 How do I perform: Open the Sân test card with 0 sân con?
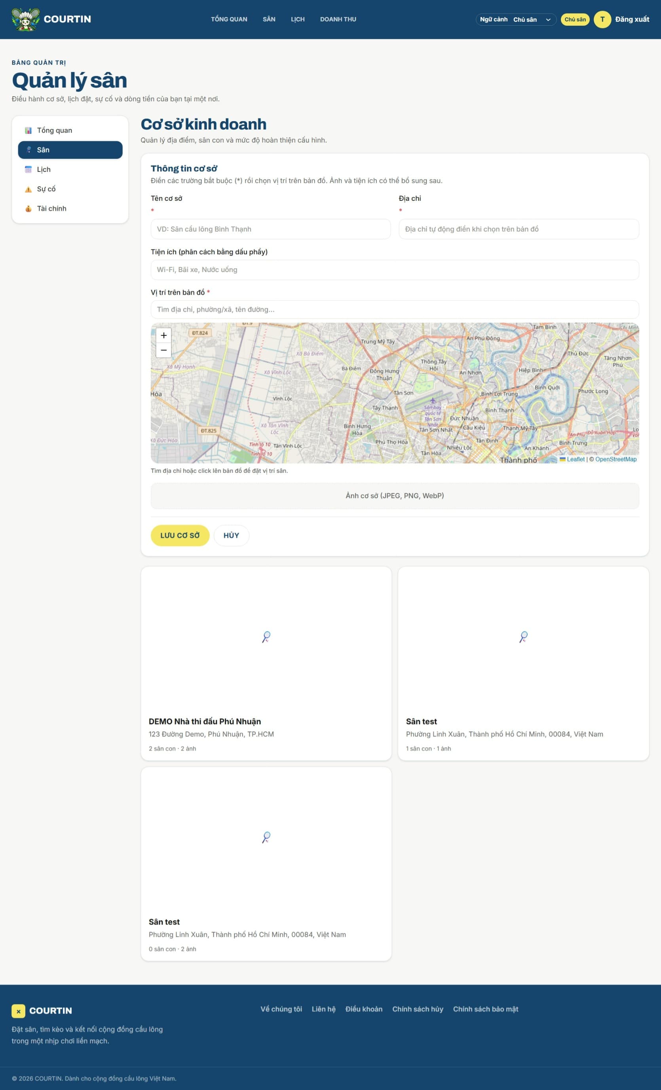pyautogui.click(x=266, y=864)
